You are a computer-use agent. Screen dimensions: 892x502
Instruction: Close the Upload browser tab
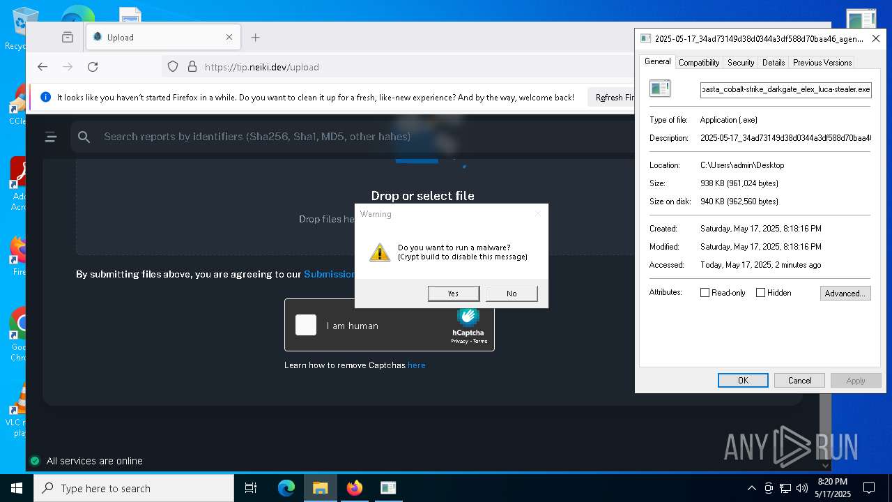point(229,37)
